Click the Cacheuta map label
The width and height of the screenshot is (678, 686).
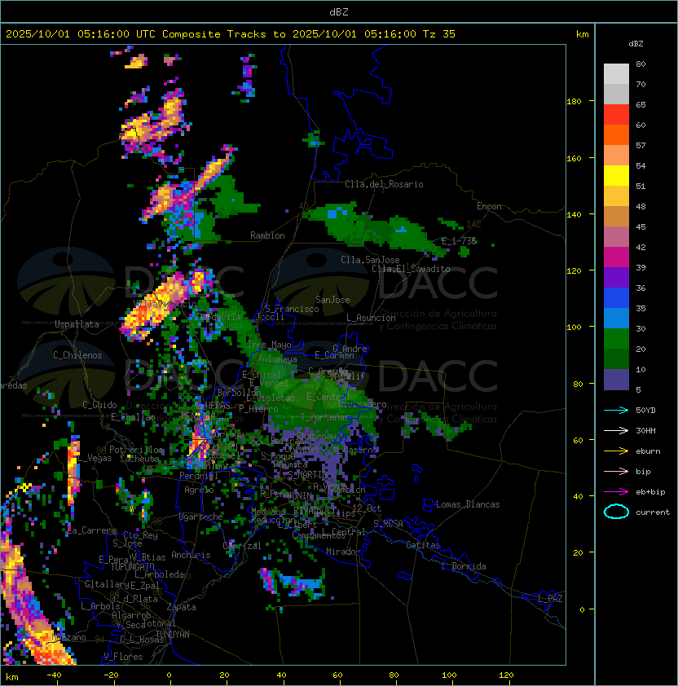pos(139,459)
